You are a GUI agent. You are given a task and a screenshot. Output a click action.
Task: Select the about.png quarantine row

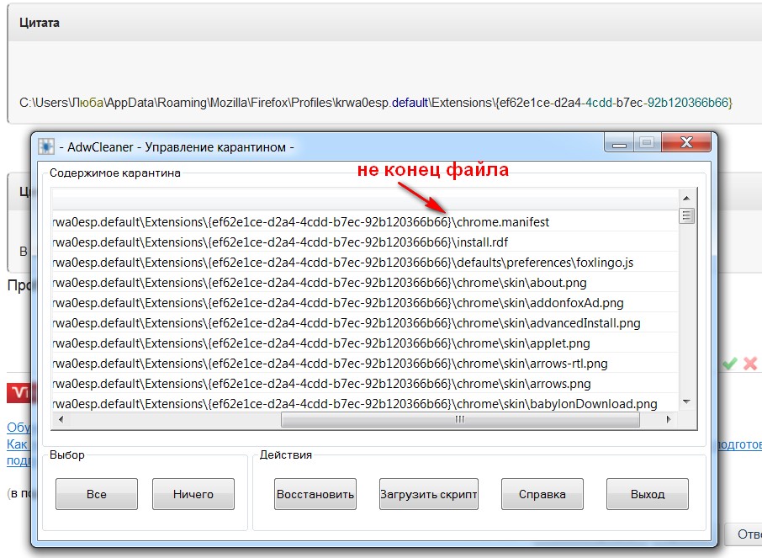tap(364, 283)
